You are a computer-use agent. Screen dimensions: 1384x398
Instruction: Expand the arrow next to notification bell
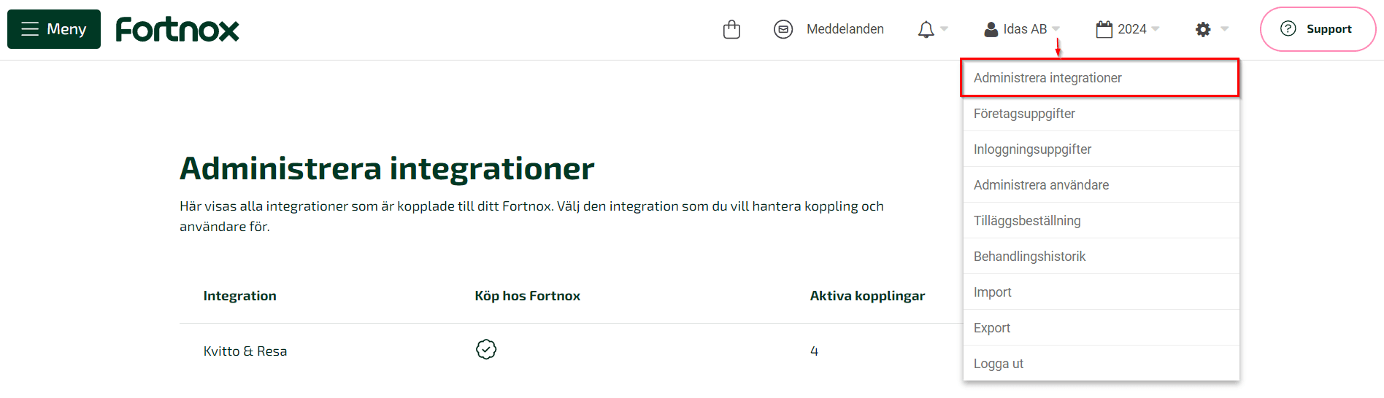tap(944, 29)
